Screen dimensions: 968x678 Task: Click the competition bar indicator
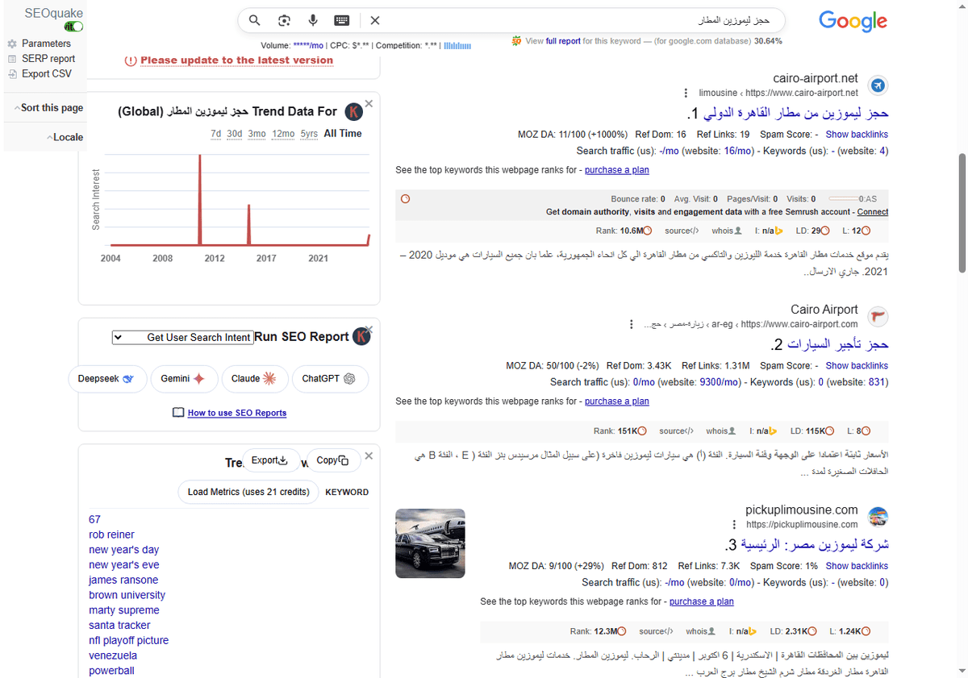[x=457, y=46]
